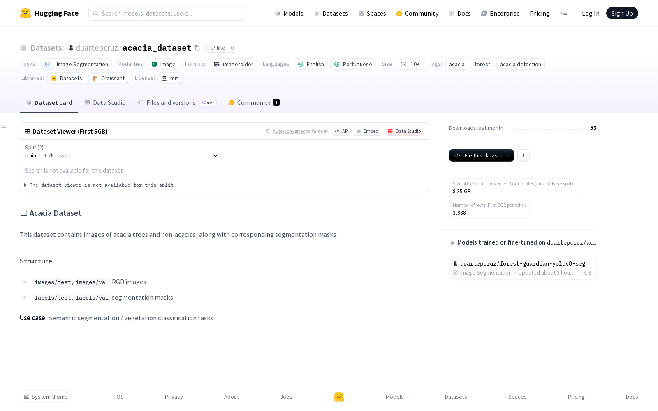Open Datasets in top navigation
The height and width of the screenshot is (411, 658).
point(331,13)
